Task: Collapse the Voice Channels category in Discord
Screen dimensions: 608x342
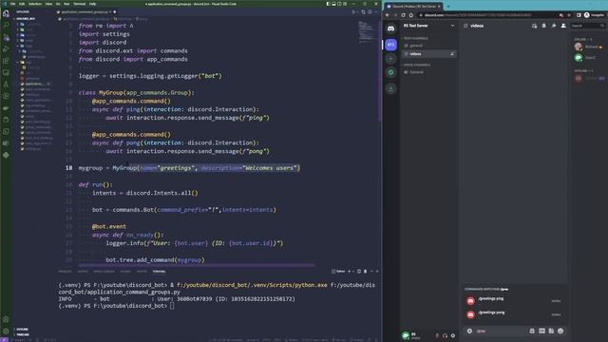Action: click(417, 65)
